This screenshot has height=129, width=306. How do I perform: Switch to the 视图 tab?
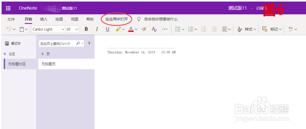point(75,19)
